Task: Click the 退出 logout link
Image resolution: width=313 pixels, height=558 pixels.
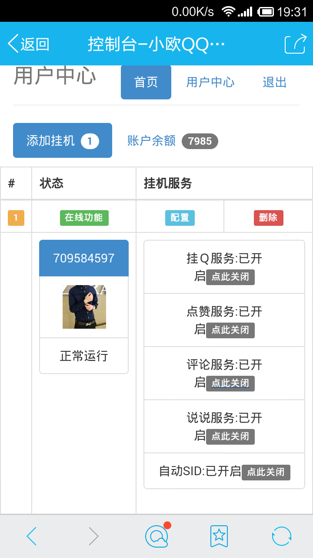Action: [274, 82]
